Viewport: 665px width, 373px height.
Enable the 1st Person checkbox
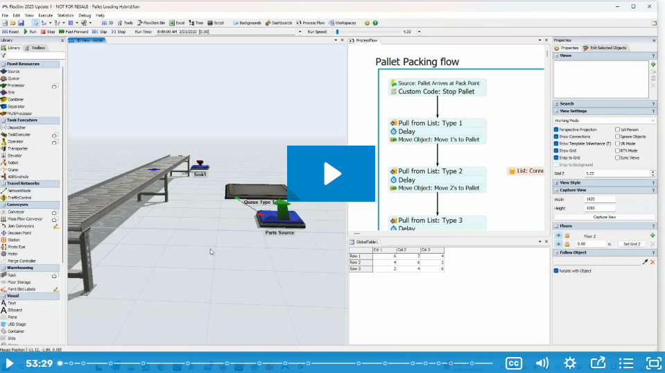click(618, 130)
